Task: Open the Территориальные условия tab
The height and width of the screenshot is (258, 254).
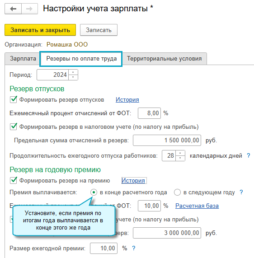Action: (x=164, y=59)
